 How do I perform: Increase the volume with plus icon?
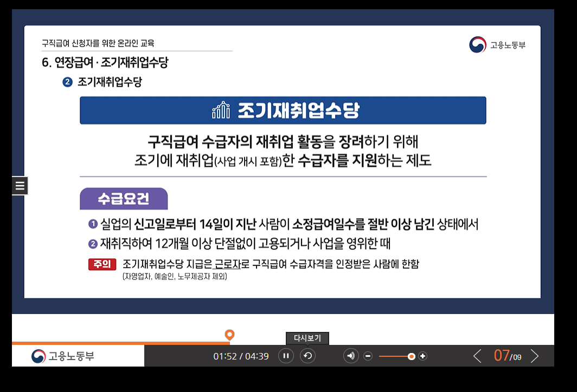[x=423, y=356]
